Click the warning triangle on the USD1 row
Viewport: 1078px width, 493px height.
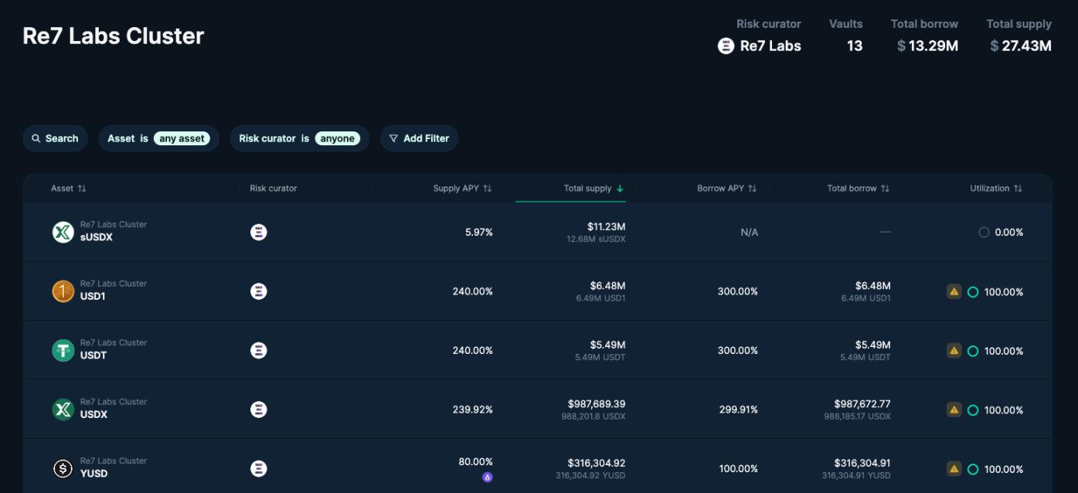(x=954, y=291)
